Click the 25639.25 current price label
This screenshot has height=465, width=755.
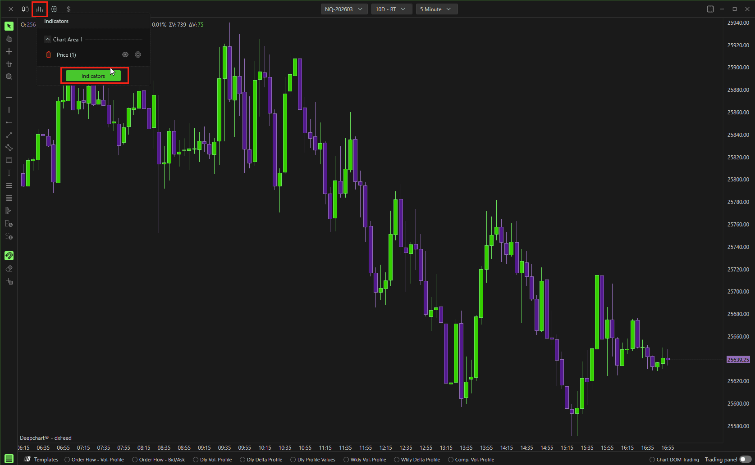pos(738,360)
